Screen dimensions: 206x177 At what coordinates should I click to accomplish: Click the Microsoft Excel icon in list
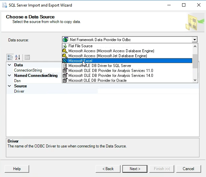65,61
